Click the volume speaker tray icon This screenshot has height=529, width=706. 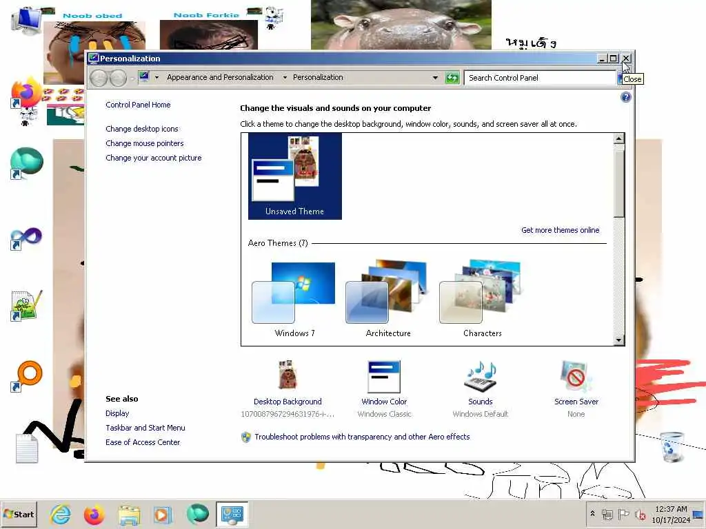click(x=640, y=514)
